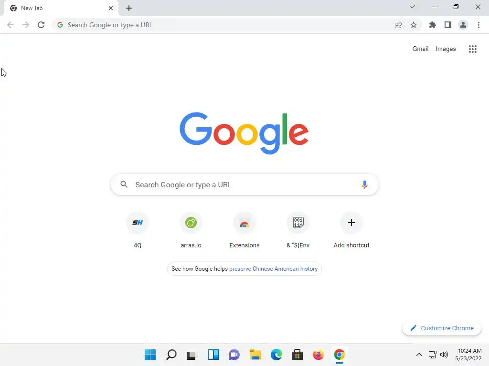
Task: Share this page icon in address bar
Action: pos(398,25)
